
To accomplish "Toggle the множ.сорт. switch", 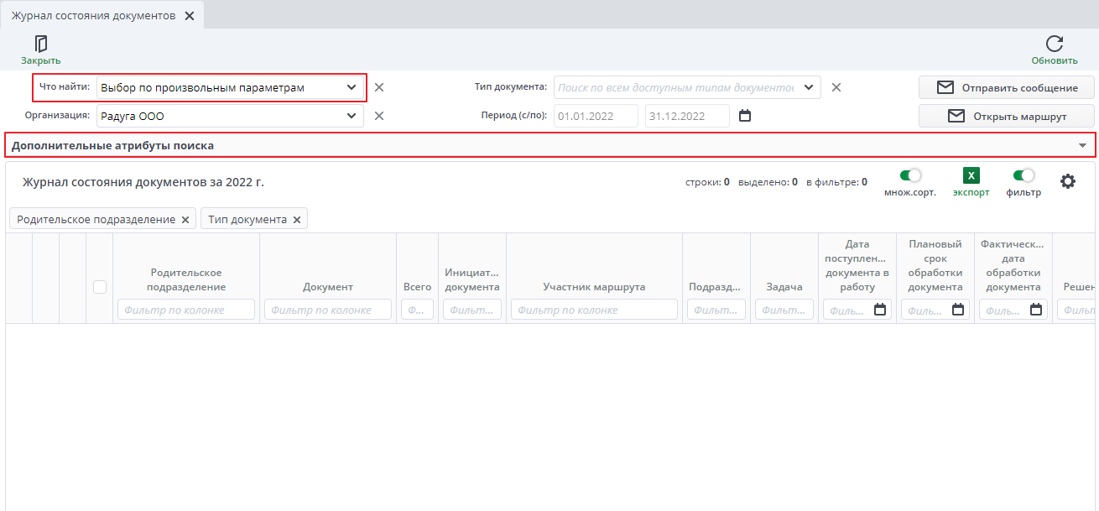I will pos(909,175).
